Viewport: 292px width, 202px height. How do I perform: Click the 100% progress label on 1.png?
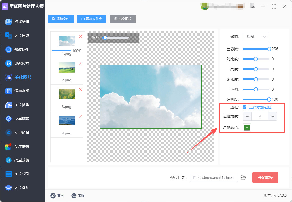pyautogui.click(x=77, y=51)
